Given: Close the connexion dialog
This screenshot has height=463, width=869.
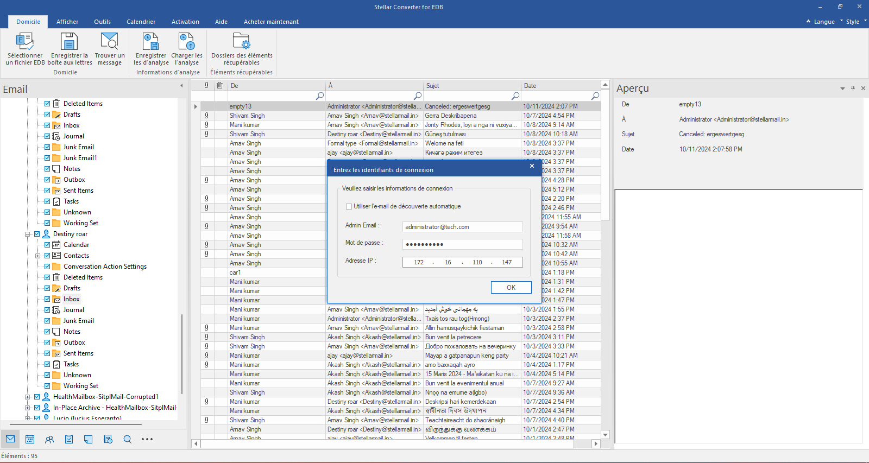Looking at the screenshot, I should coord(532,166).
